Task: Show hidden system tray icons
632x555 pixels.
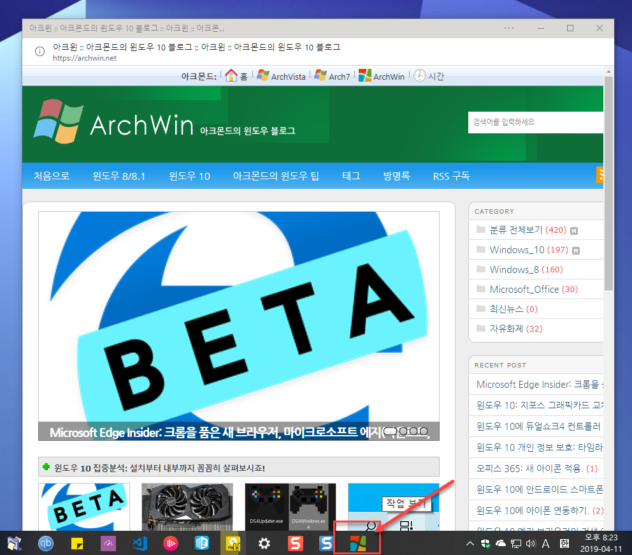Action: 470,544
